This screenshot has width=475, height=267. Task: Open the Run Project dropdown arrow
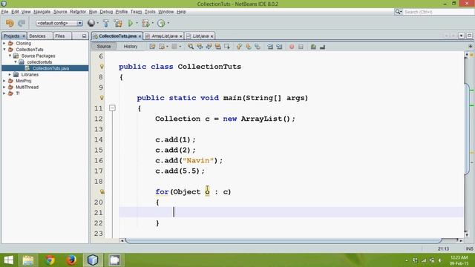(x=137, y=23)
